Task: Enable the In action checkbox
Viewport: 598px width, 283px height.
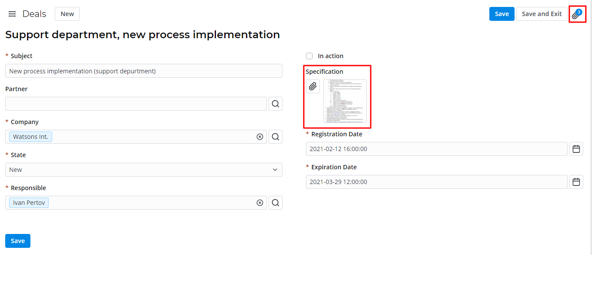Action: (x=309, y=56)
